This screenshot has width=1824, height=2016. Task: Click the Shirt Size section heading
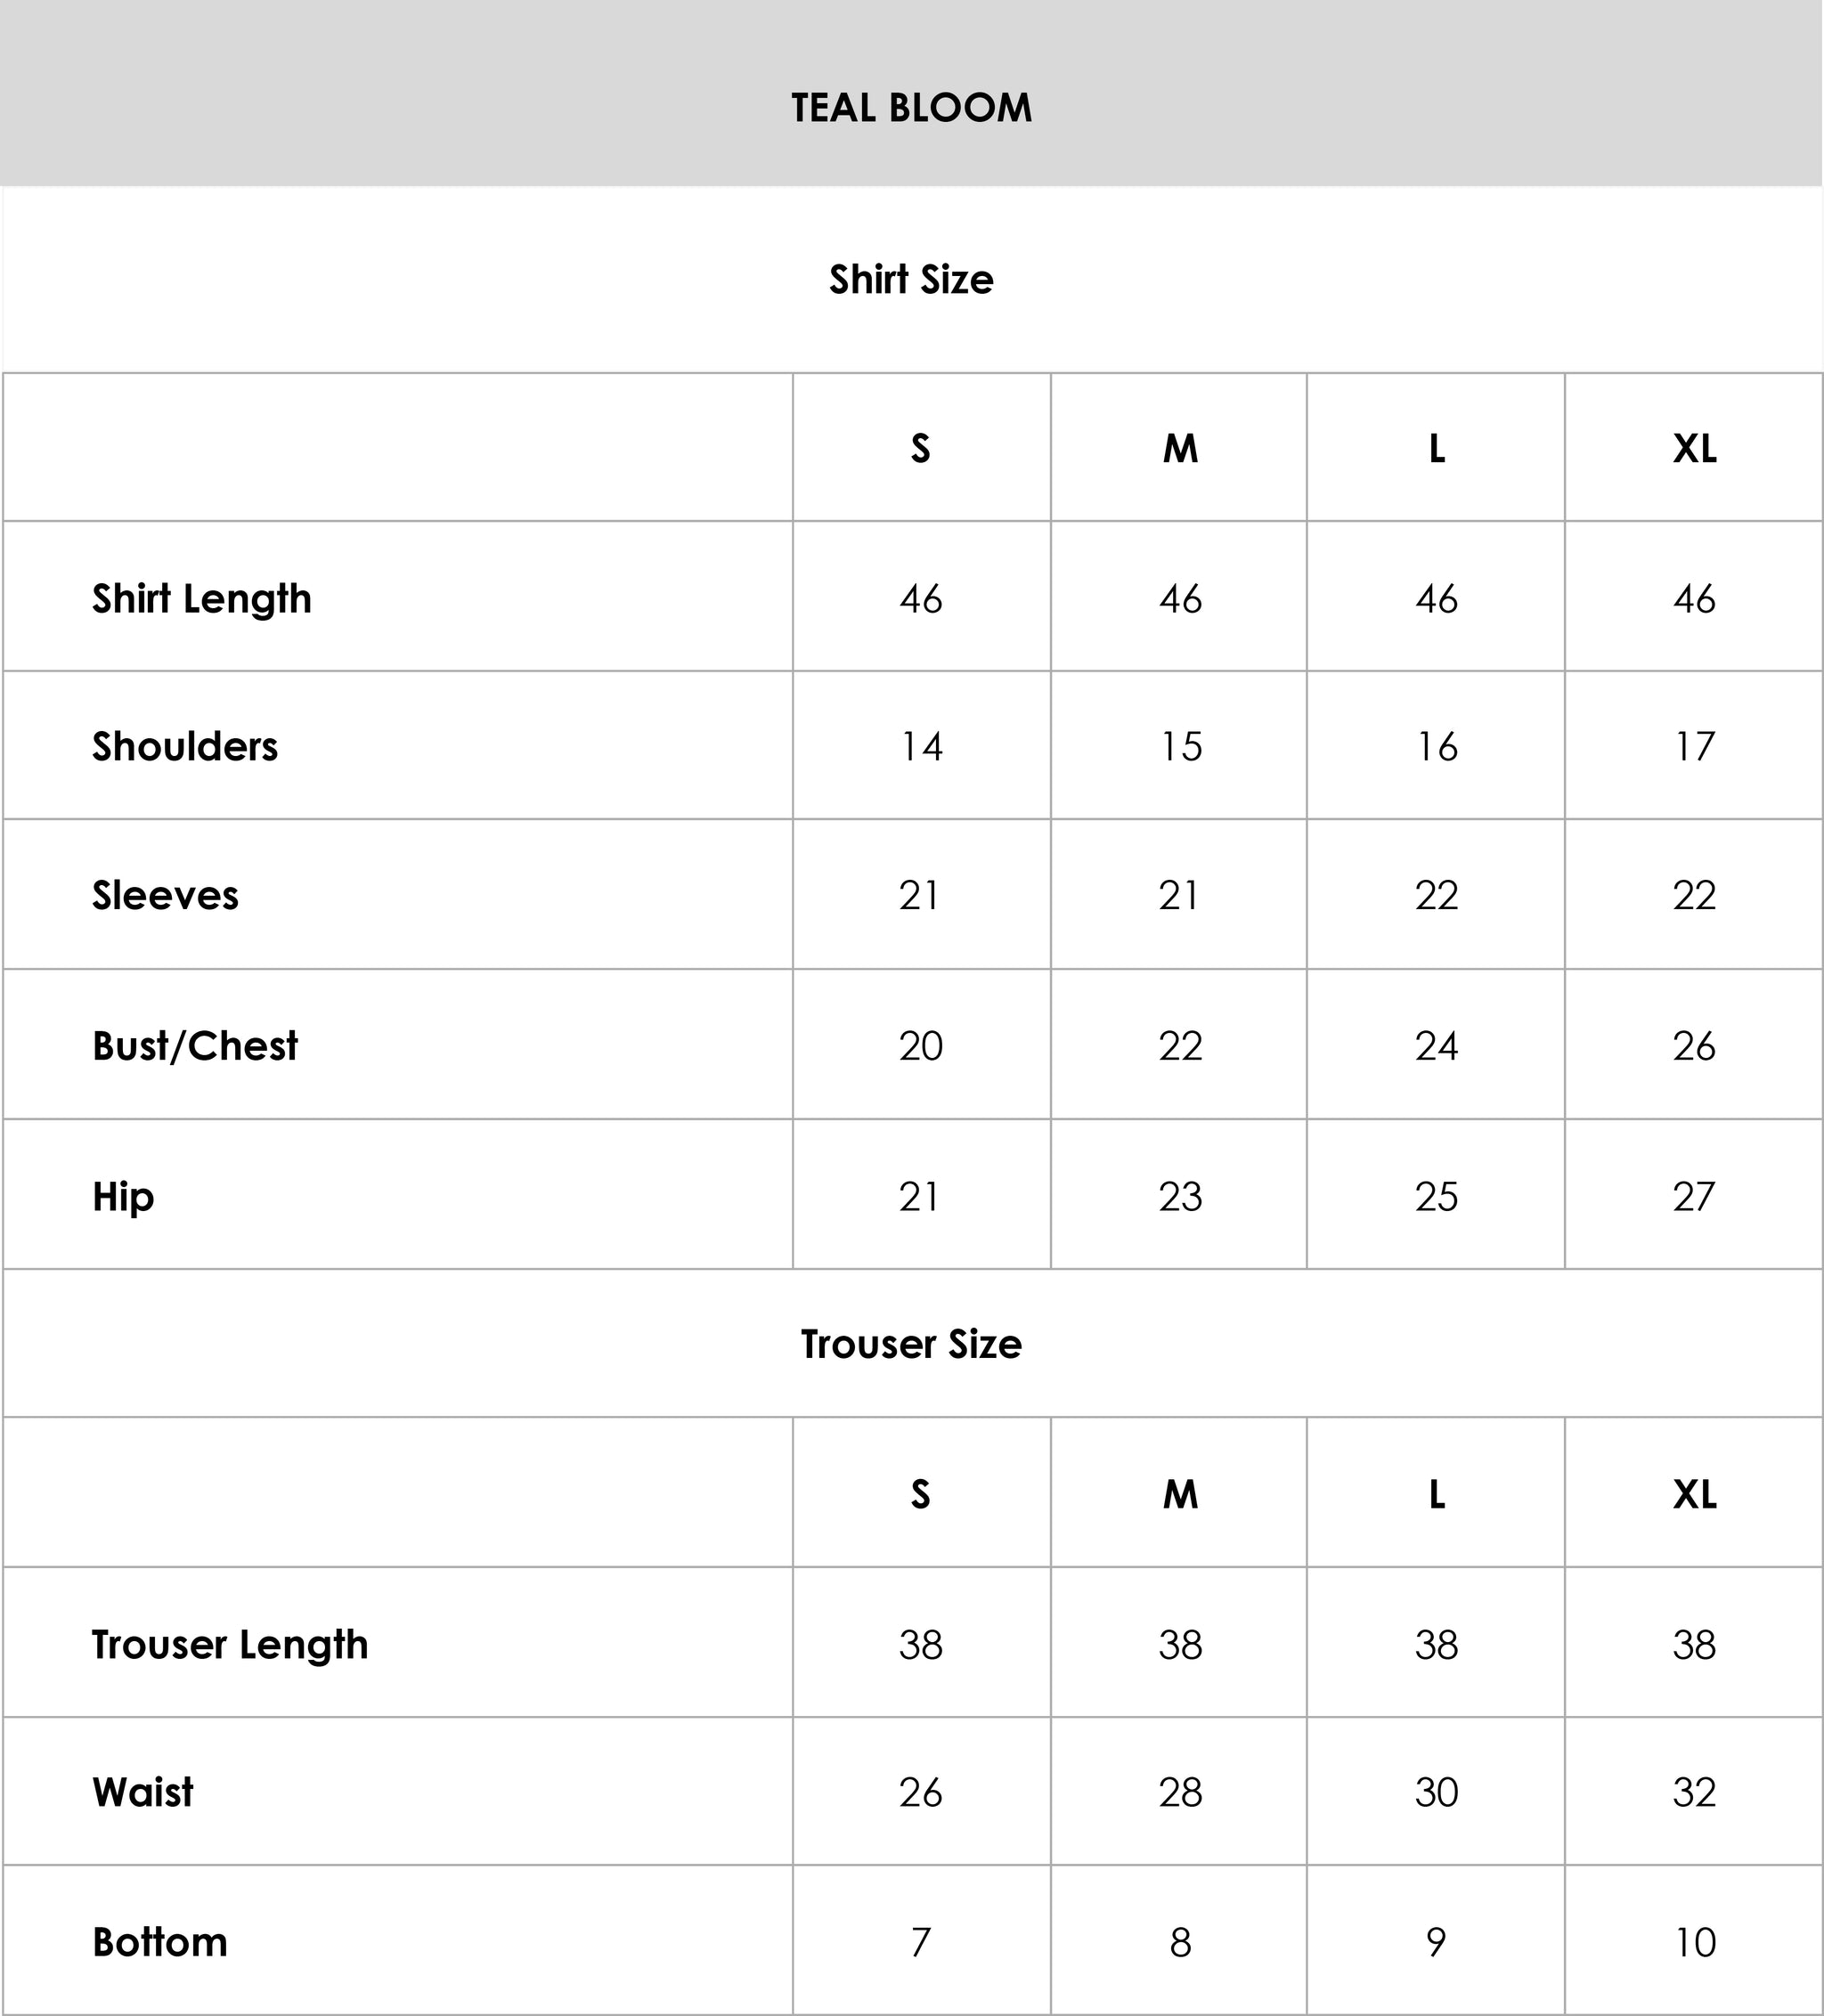(x=911, y=280)
